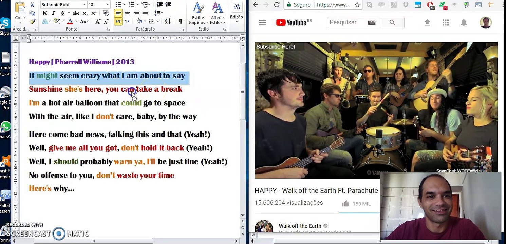Toggle italic formatting in Word
This screenshot has width=506, height=244.
tap(53, 13)
